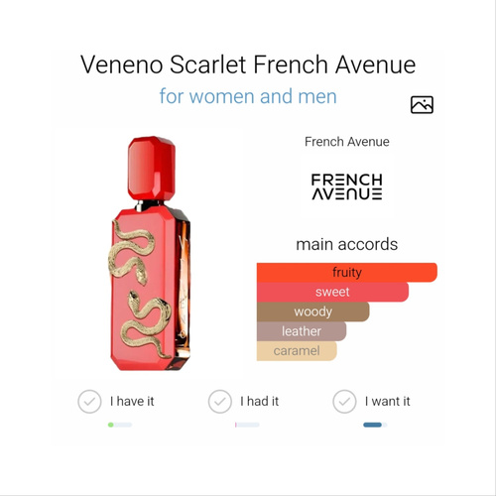Image resolution: width=496 pixels, height=496 pixels.
Task: Open the photo gallery image icon
Action: pyautogui.click(x=422, y=105)
